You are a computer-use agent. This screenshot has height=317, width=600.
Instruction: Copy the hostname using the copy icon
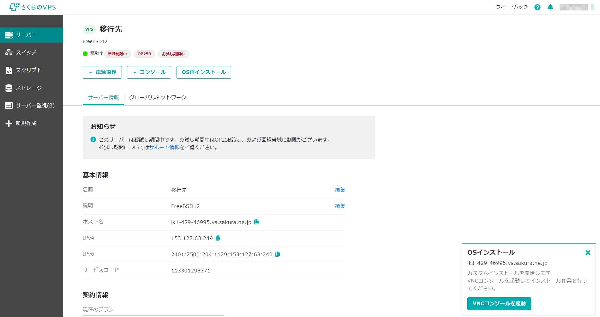[256, 222]
